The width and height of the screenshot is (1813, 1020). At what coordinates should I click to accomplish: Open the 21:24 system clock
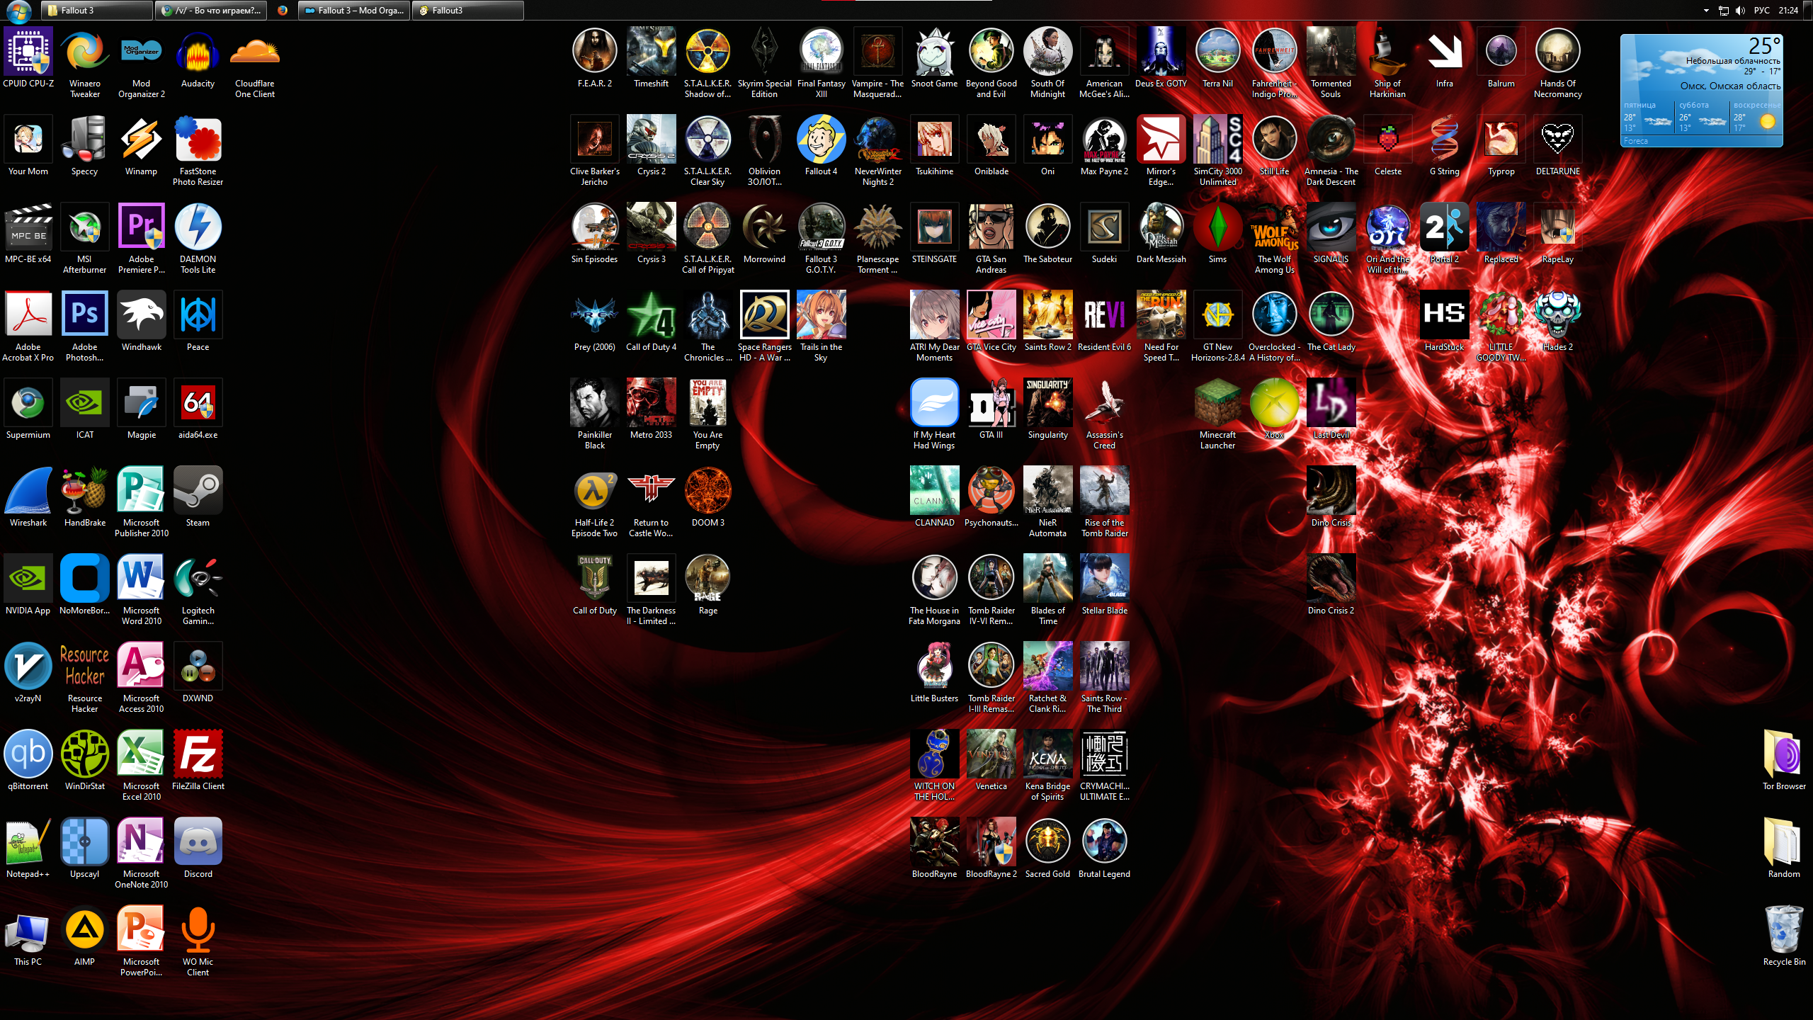point(1788,11)
